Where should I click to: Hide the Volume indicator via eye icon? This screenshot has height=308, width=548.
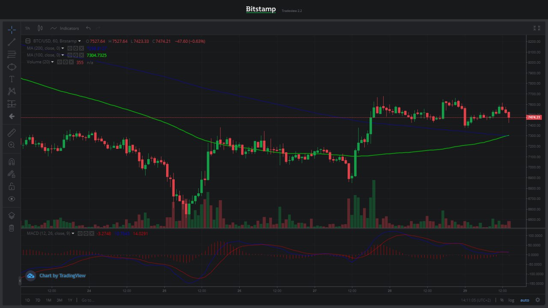(59, 62)
